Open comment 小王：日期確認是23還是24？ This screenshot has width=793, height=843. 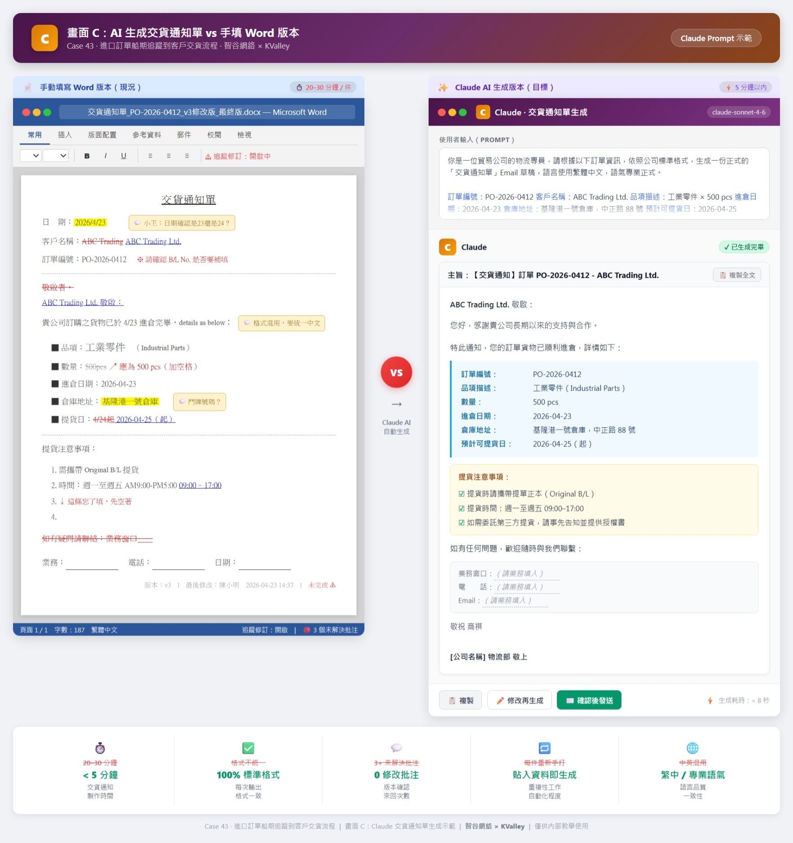click(182, 223)
